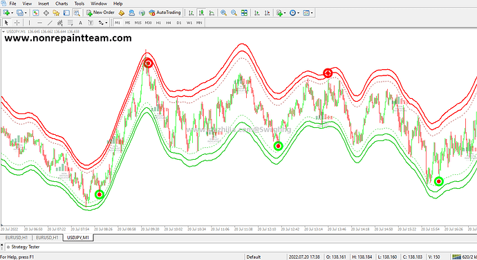Switch chart to candlesticks view
Screen dimensions: 477x260
click(x=201, y=12)
